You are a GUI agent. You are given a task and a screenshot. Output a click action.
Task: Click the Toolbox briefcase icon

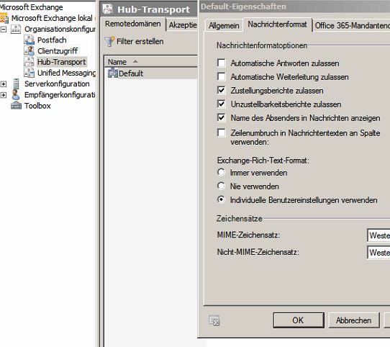pyautogui.click(x=16, y=106)
